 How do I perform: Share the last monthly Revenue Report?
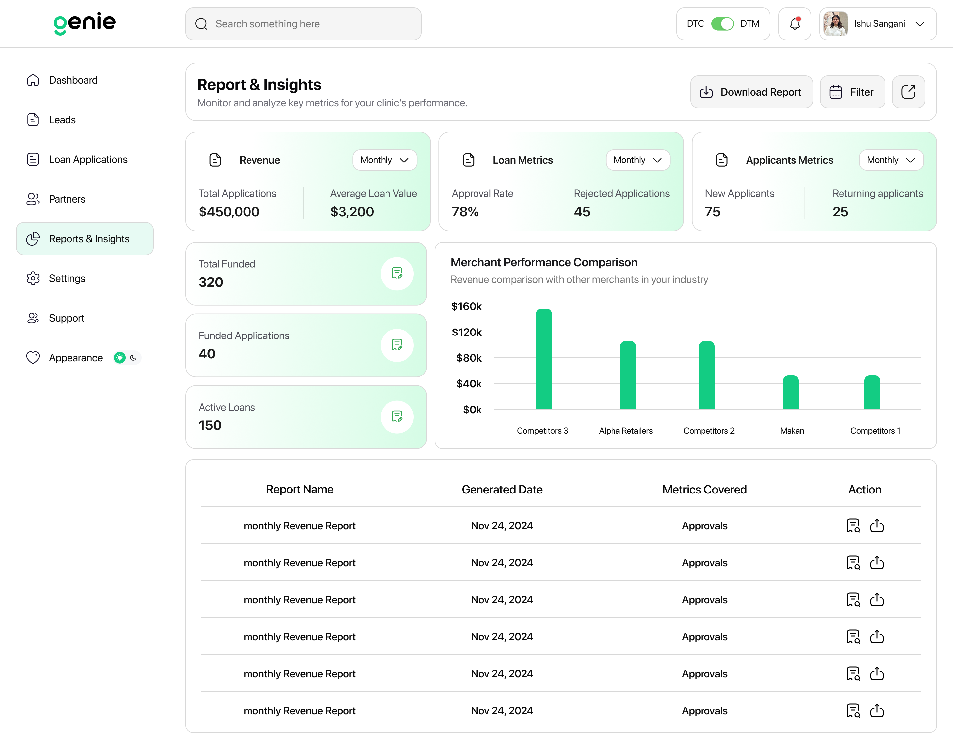[x=877, y=710]
